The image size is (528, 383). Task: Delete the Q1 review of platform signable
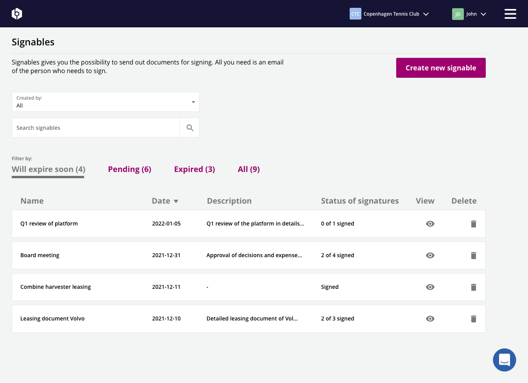point(473,224)
